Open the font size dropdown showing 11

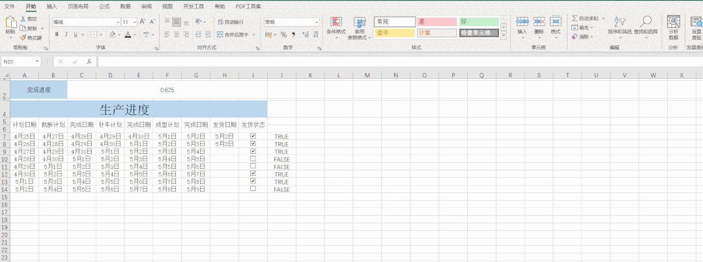(134, 22)
